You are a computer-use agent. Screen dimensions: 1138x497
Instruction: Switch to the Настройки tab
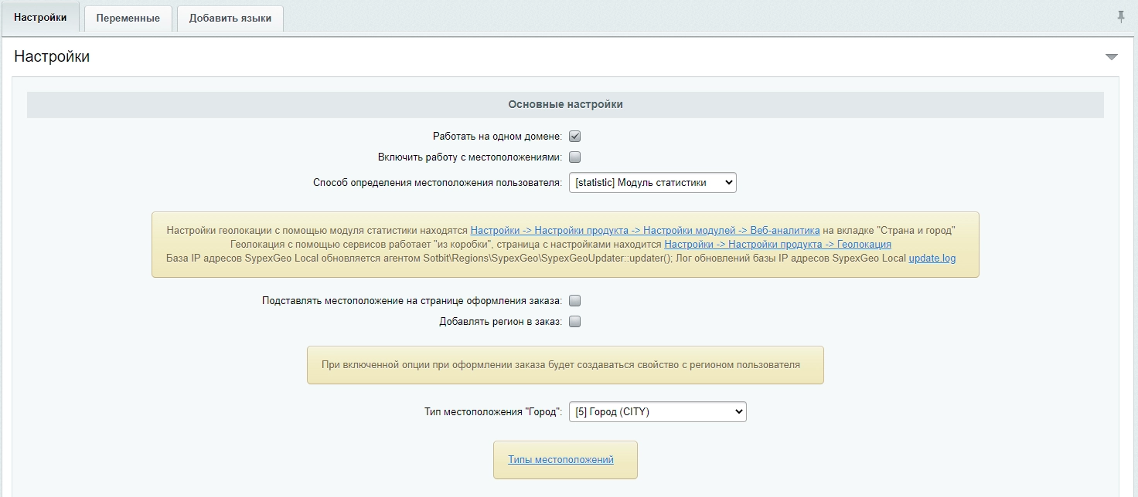tap(40, 17)
